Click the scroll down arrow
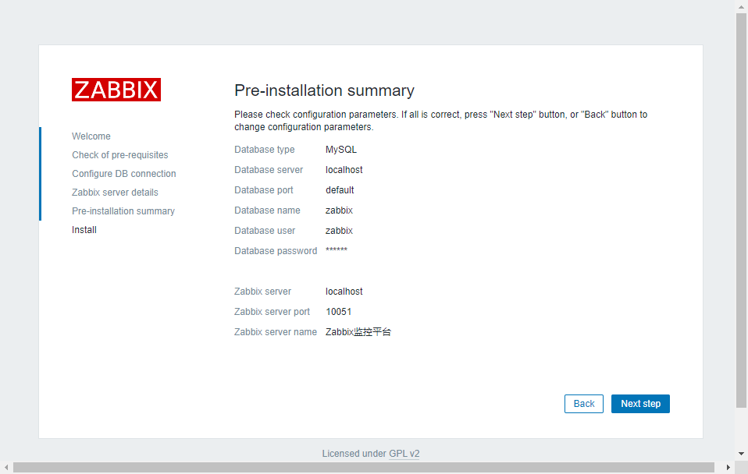 [x=741, y=454]
